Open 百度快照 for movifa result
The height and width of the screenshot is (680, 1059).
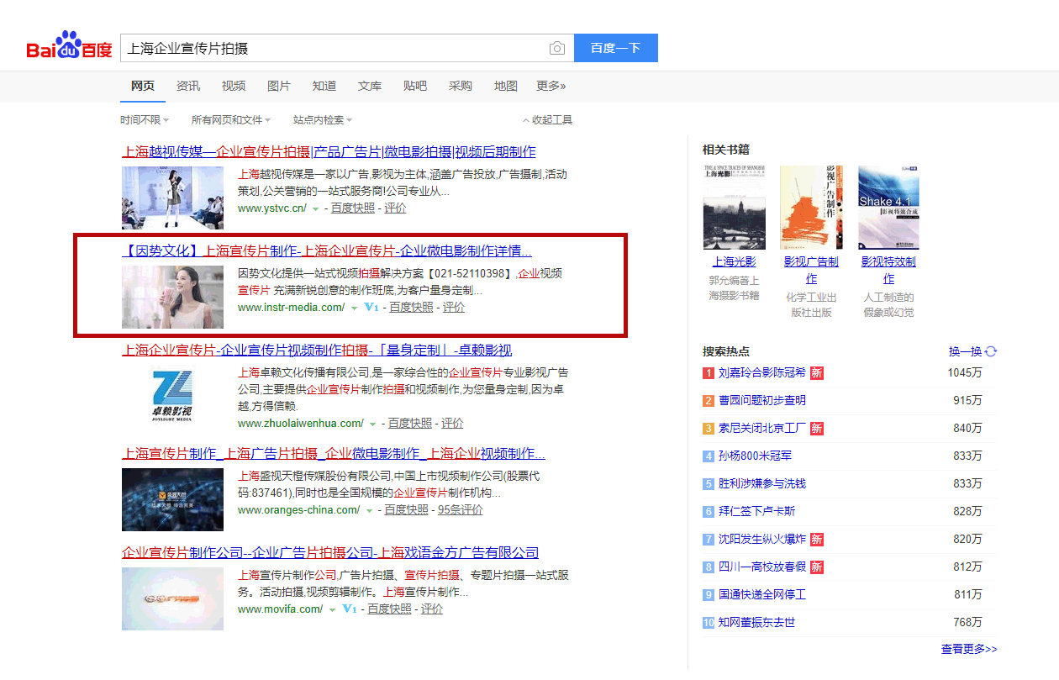389,609
